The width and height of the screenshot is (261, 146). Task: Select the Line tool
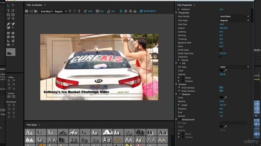[x=13, y=45]
